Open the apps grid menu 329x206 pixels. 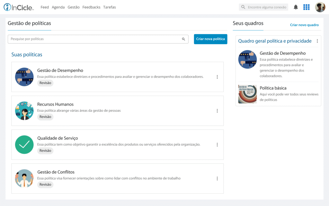point(306,7)
